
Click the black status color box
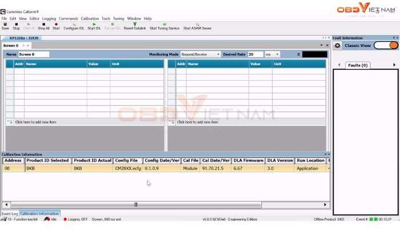pyautogui.click(x=314, y=54)
